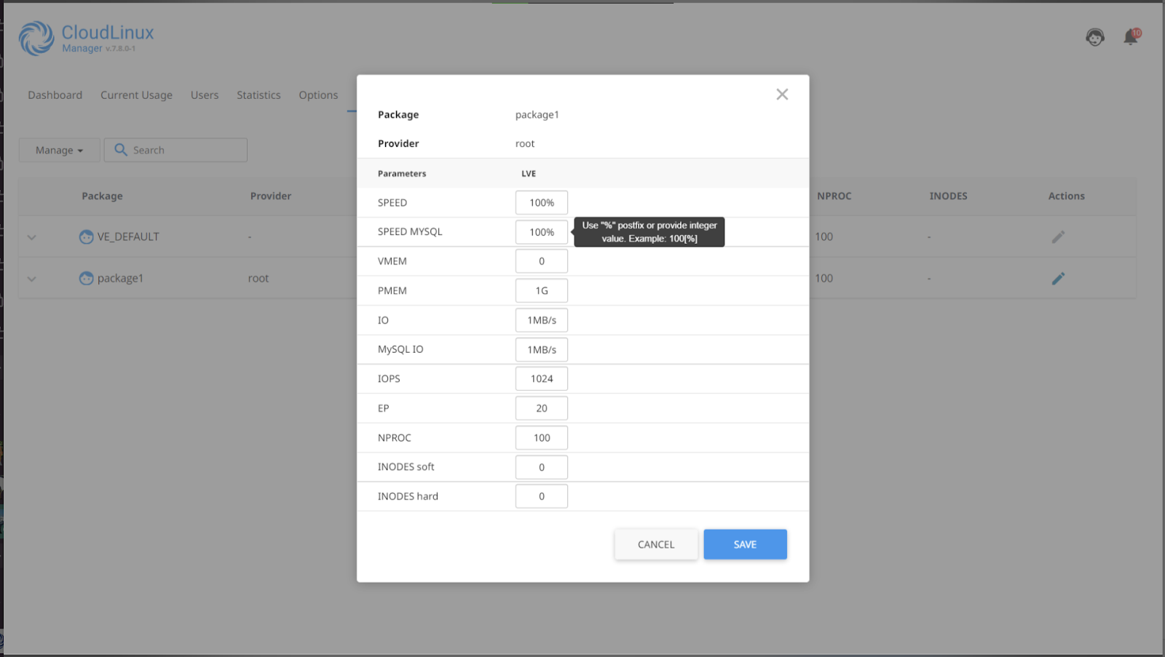Expand the package1 table row
Viewport: 1165px width, 657px height.
click(x=31, y=278)
